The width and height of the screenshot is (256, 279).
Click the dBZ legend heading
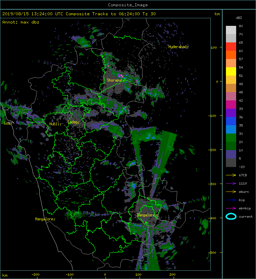click(x=239, y=18)
